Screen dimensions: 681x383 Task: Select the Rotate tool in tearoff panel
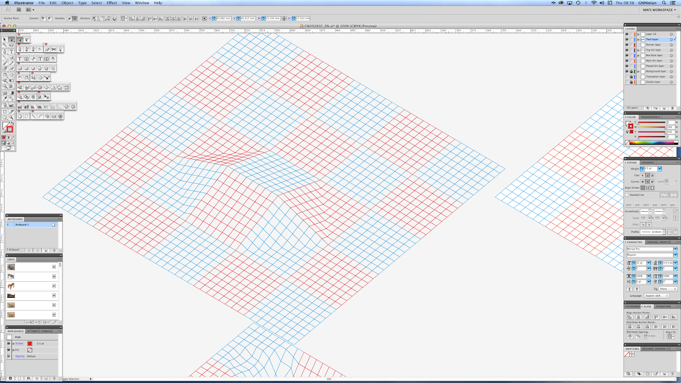(x=20, y=78)
